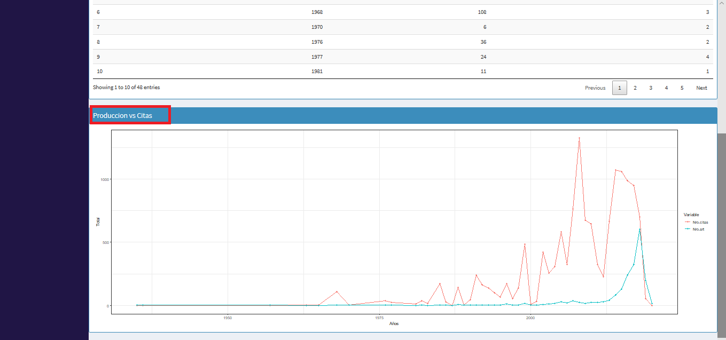Click the Showing 1 to 10 entries text
The width and height of the screenshot is (726, 340).
pyautogui.click(x=126, y=88)
